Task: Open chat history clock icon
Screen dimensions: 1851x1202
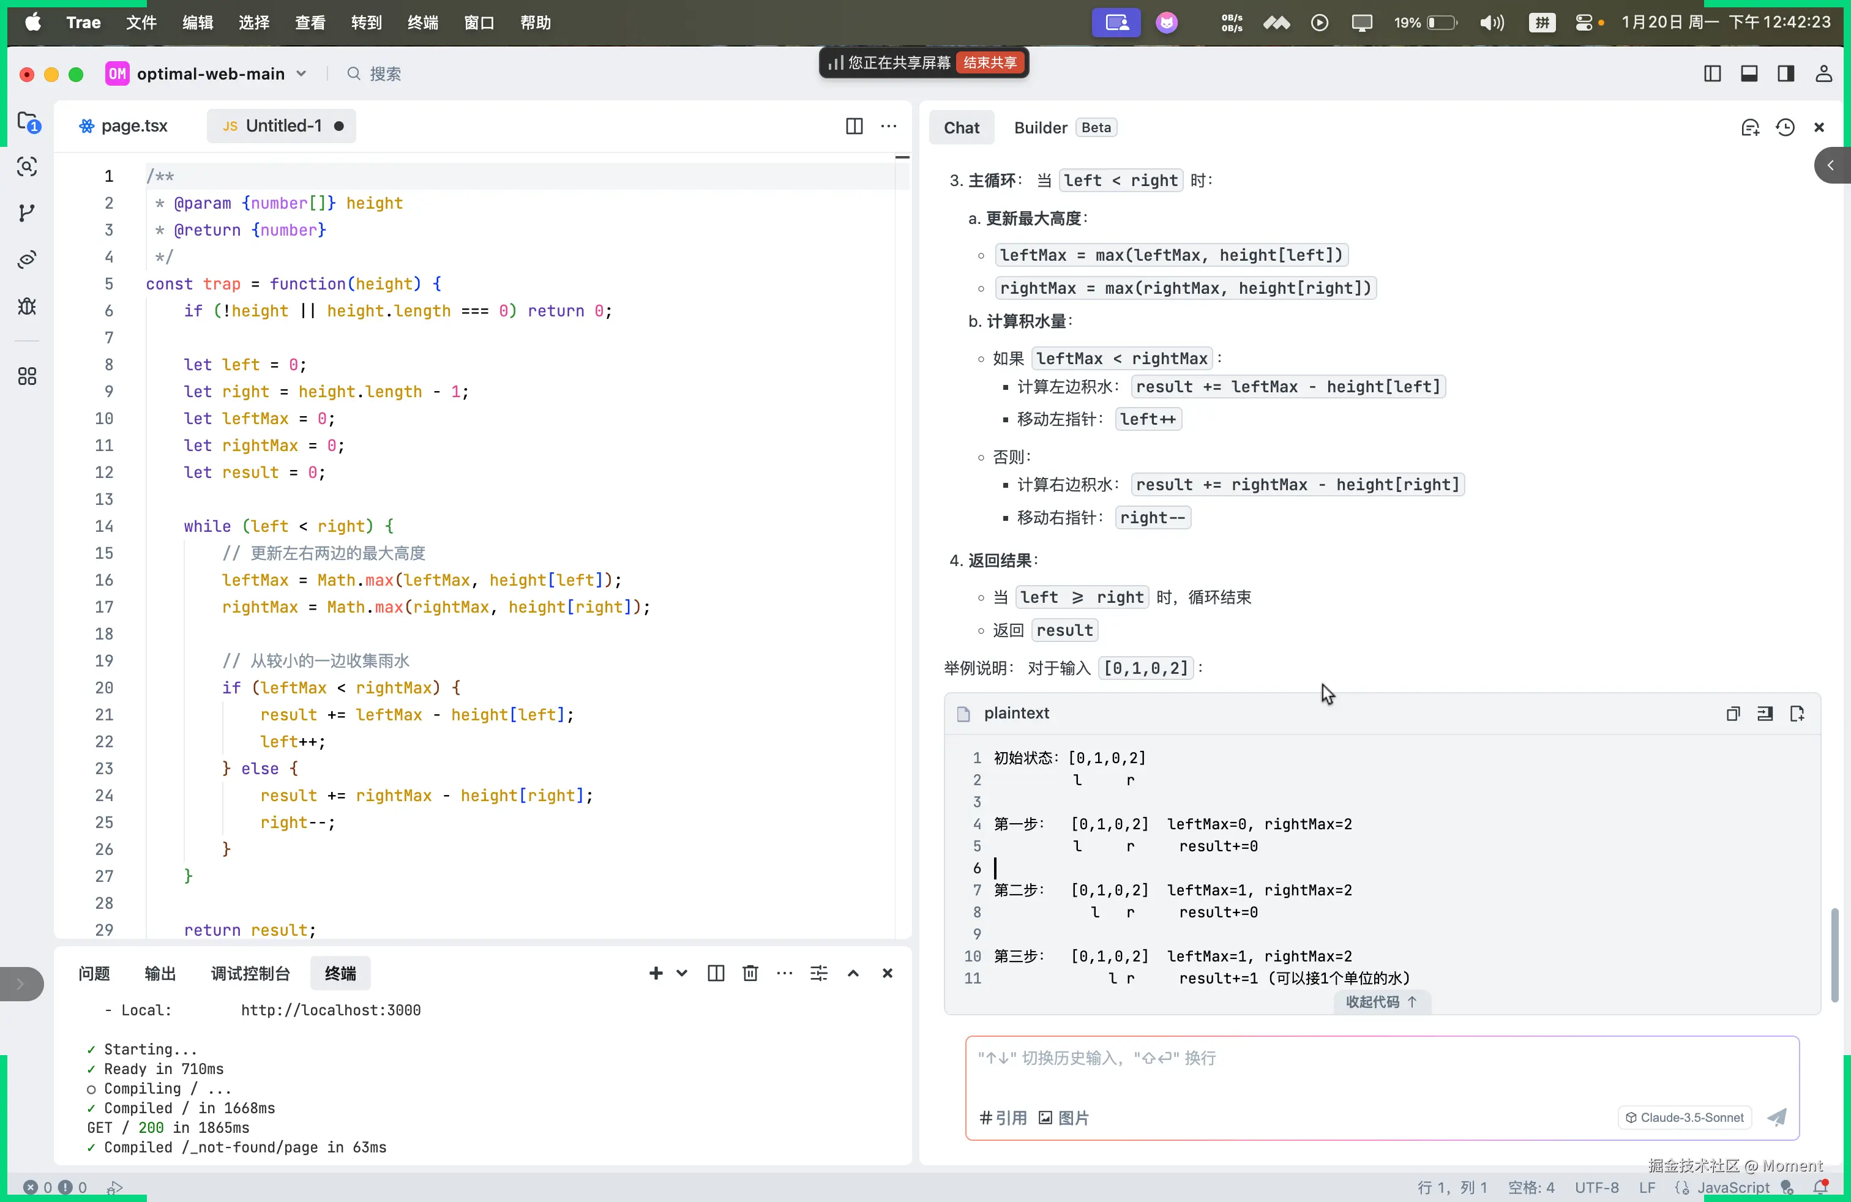Action: click(x=1785, y=127)
